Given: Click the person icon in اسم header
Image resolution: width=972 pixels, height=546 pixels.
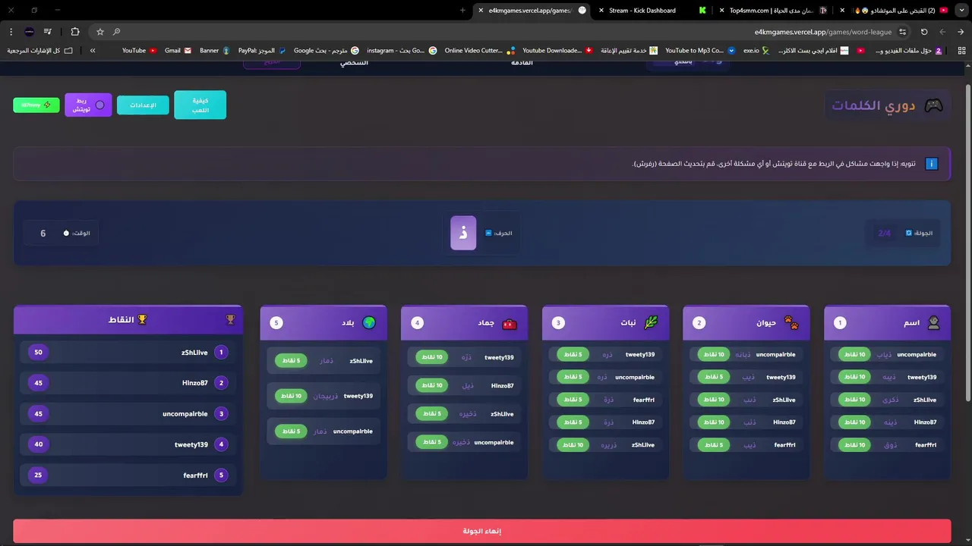Looking at the screenshot, I should (x=933, y=323).
